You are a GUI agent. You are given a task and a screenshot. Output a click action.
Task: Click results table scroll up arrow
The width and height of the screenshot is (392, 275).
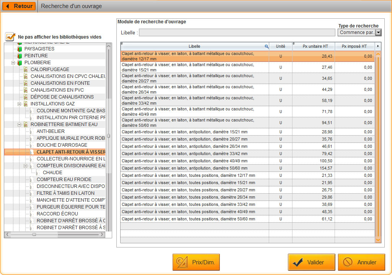tap(378, 54)
